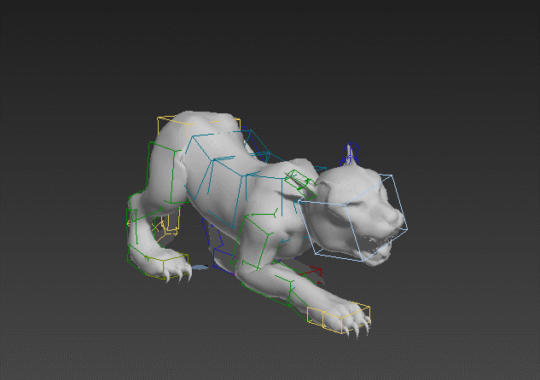Screen dimensions: 540x380
Task: Select the small blue-grey ellipse on the floor
Action: pyautogui.click(x=200, y=268)
